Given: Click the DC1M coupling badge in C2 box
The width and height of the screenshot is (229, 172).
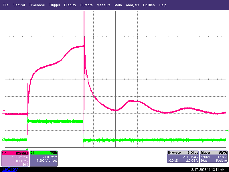Looking at the screenshot, I should point(25,153).
